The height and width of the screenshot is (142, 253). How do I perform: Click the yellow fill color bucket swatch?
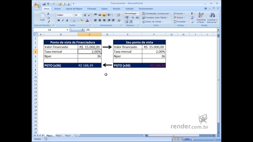(x=81, y=21)
